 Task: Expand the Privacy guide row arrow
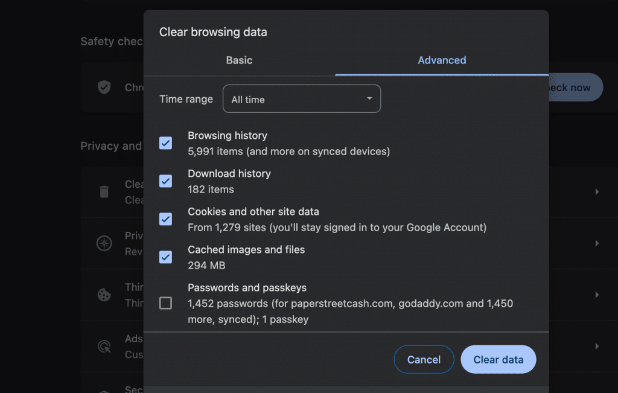(597, 243)
